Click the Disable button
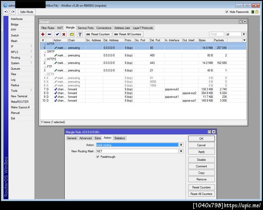 201,160
